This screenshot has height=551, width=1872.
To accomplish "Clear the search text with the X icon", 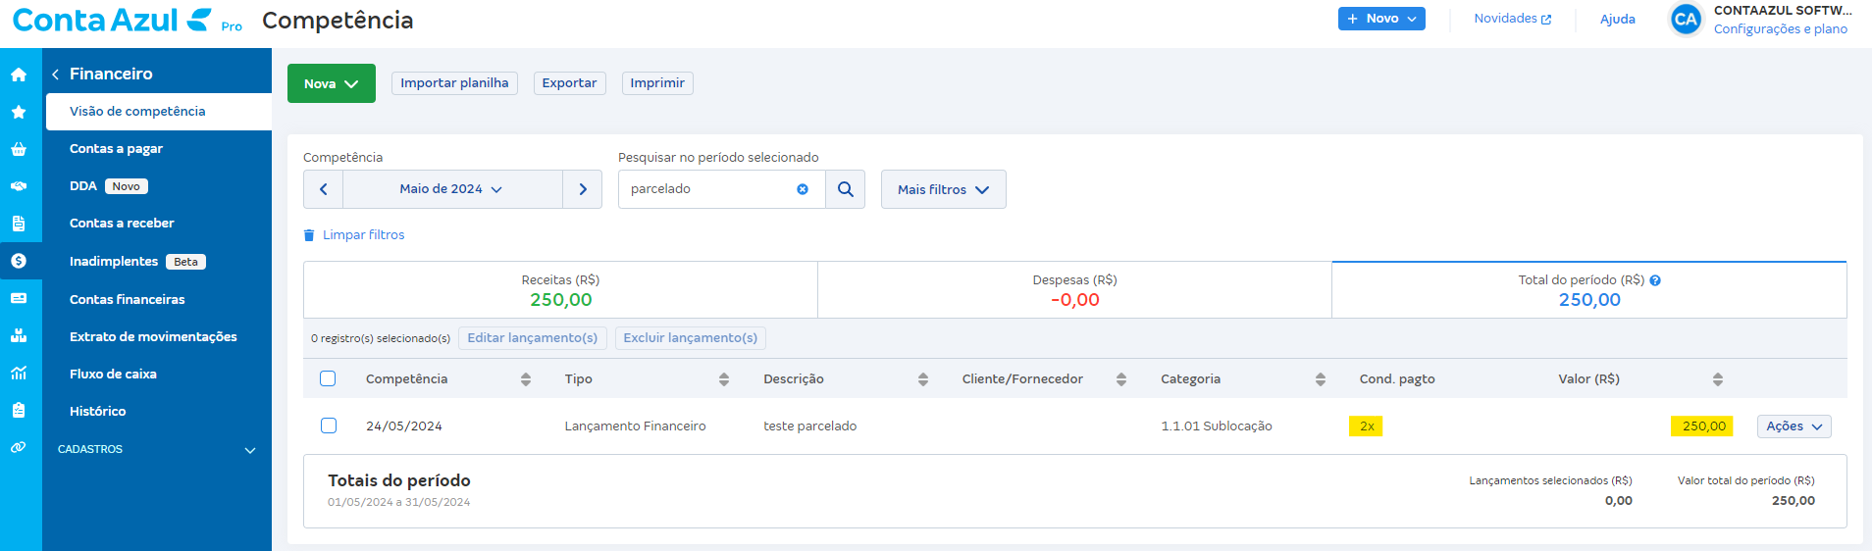I will point(803,189).
